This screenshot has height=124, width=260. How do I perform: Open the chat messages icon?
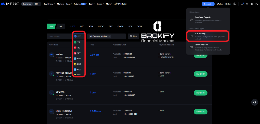242,4
